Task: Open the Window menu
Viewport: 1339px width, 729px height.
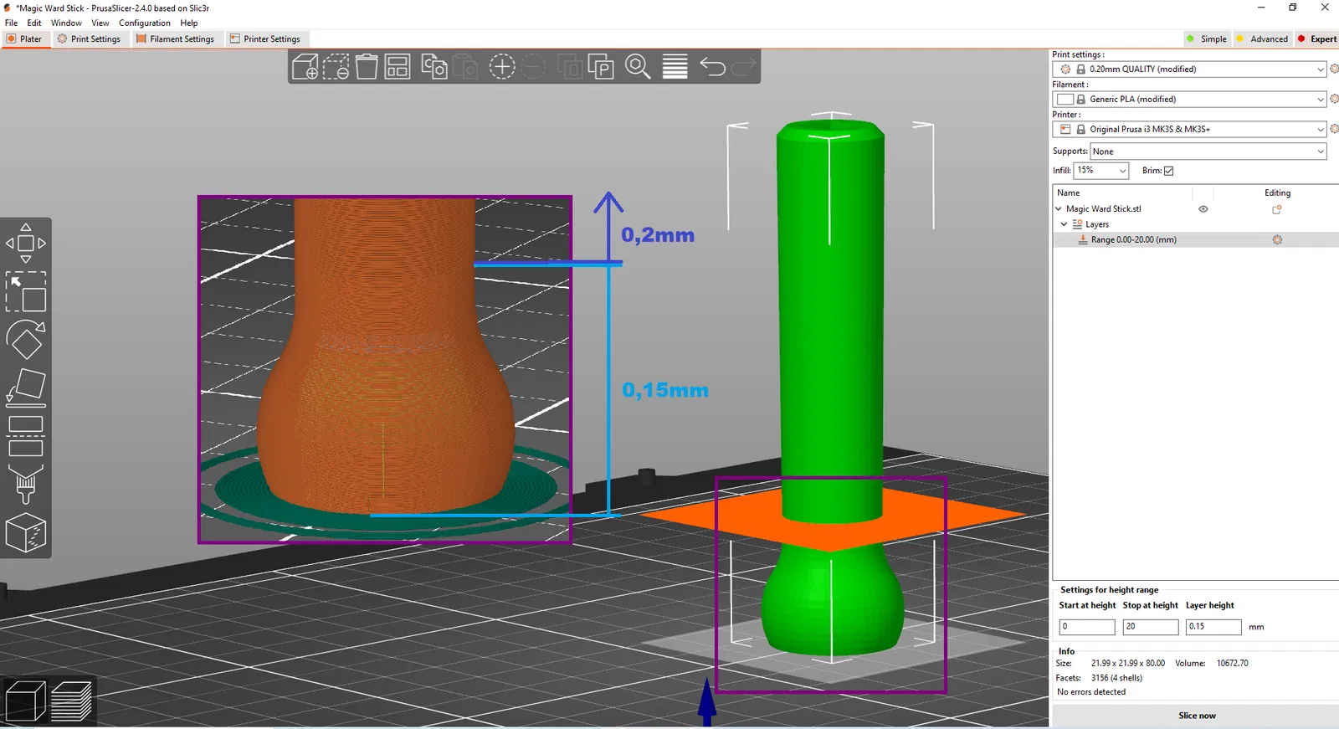Action: [66, 23]
